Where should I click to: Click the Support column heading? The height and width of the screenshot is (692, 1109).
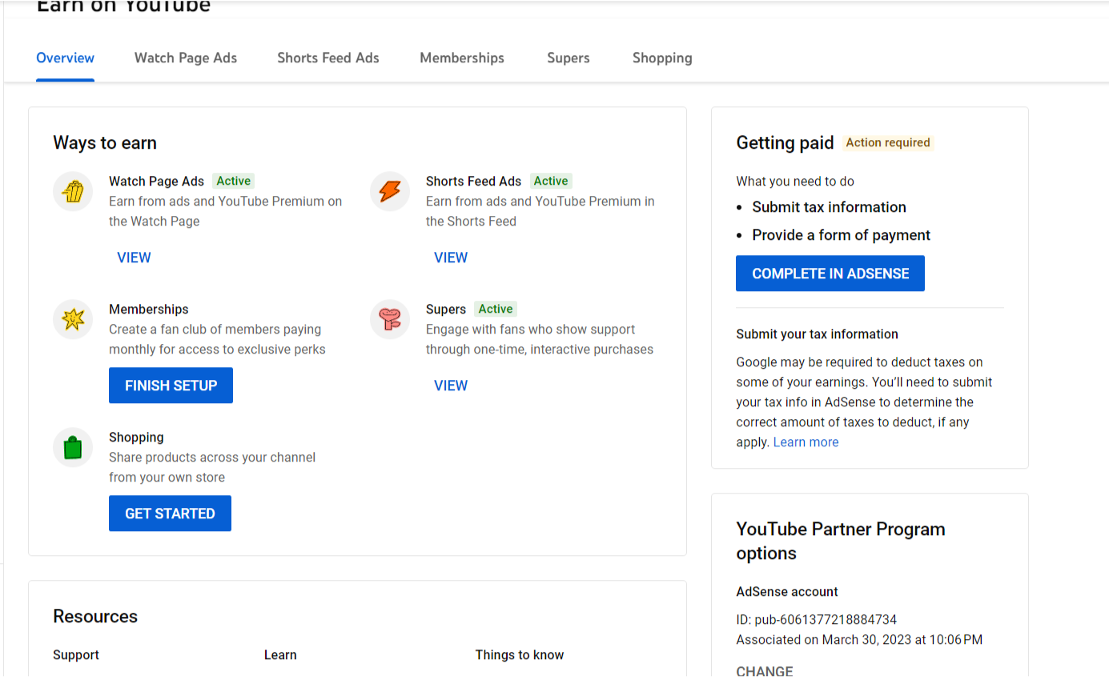pos(76,655)
